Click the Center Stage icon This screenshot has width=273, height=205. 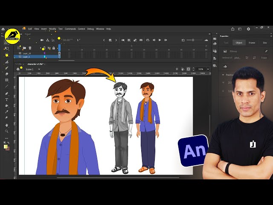177,69
